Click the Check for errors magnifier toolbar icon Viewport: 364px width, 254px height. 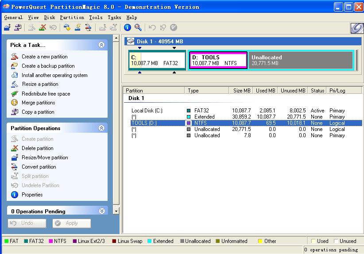click(138, 27)
